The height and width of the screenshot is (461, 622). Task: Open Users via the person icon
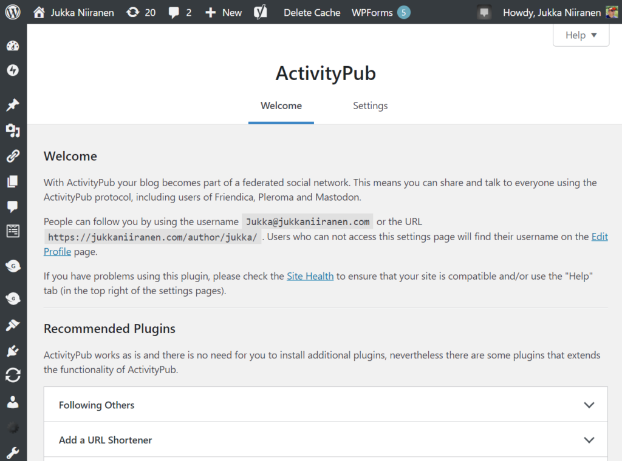coord(13,402)
